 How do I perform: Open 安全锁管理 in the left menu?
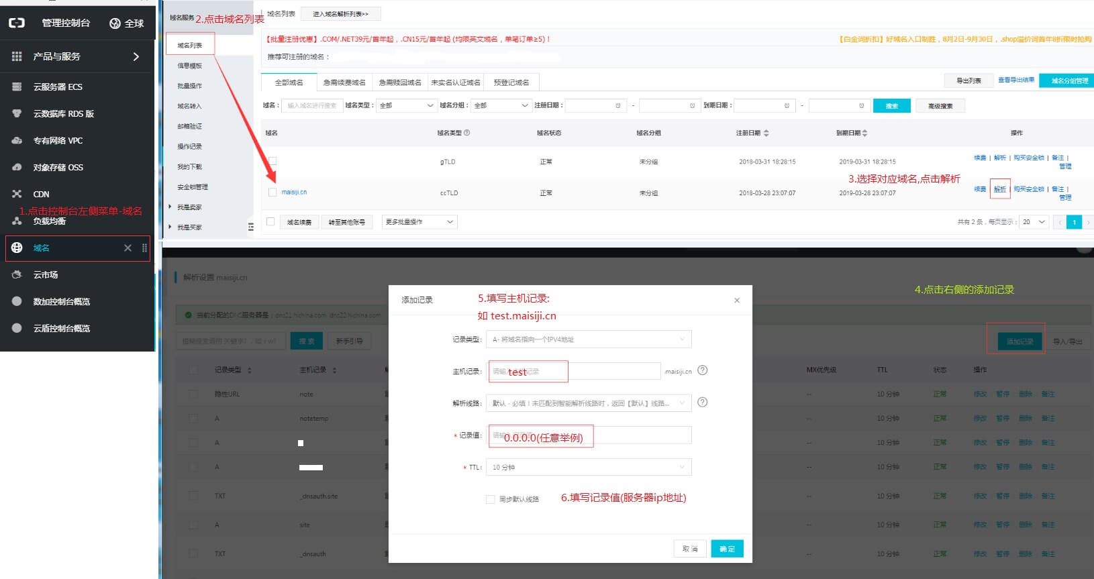pos(193,187)
